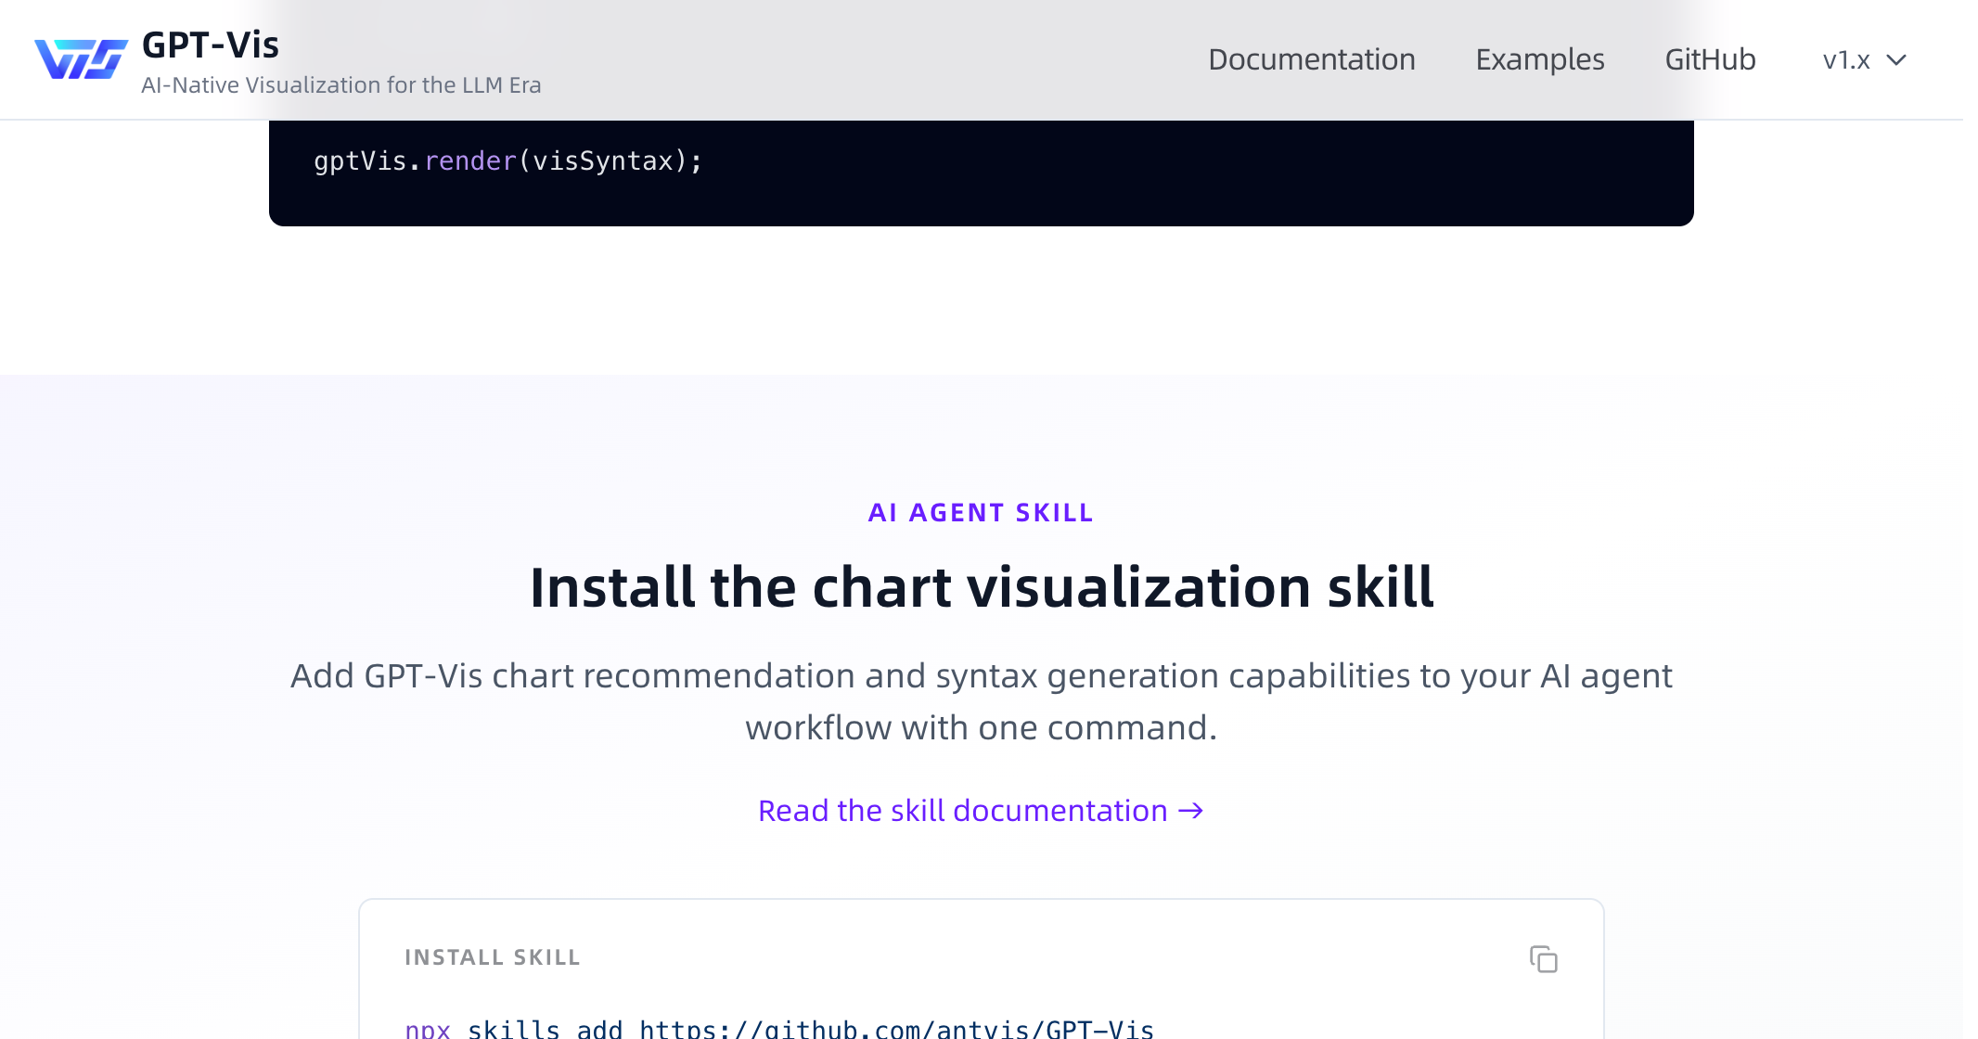Select the npx skills add command text

(779, 1028)
